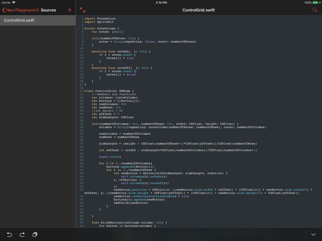The image size is (322, 241).
Task: Tap the back chevron arrow
Action: (3, 10)
